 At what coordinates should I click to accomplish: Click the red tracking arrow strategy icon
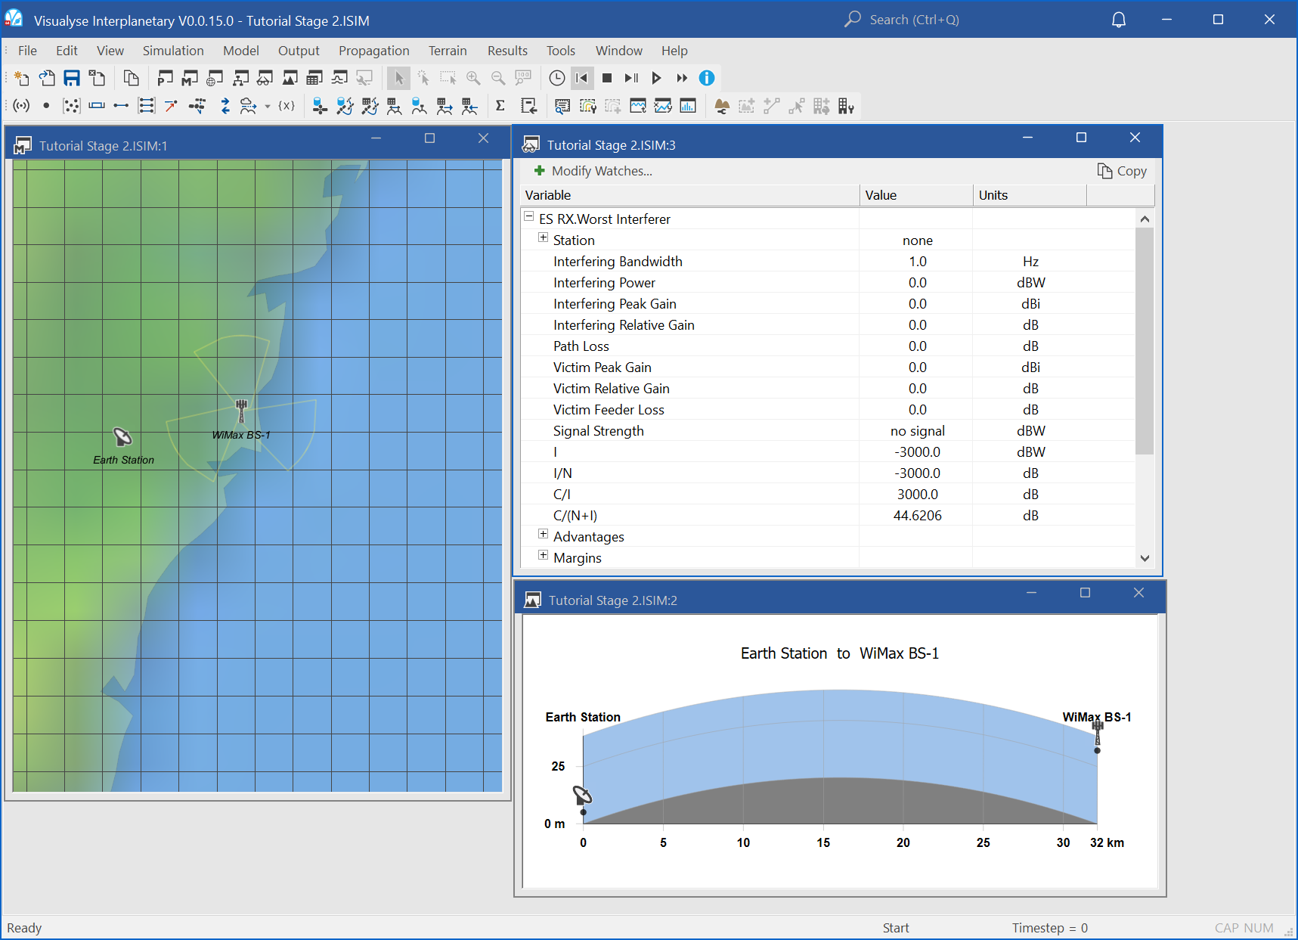[171, 106]
